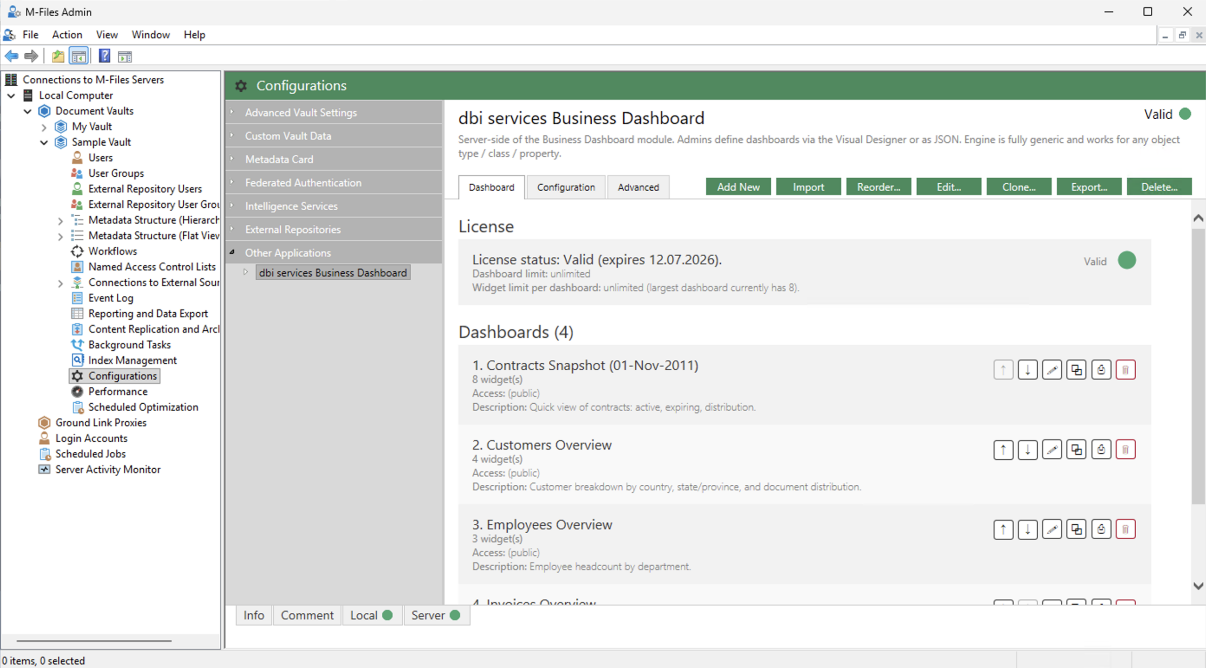The width and height of the screenshot is (1206, 668).
Task: Click the Import button
Action: (x=808, y=187)
